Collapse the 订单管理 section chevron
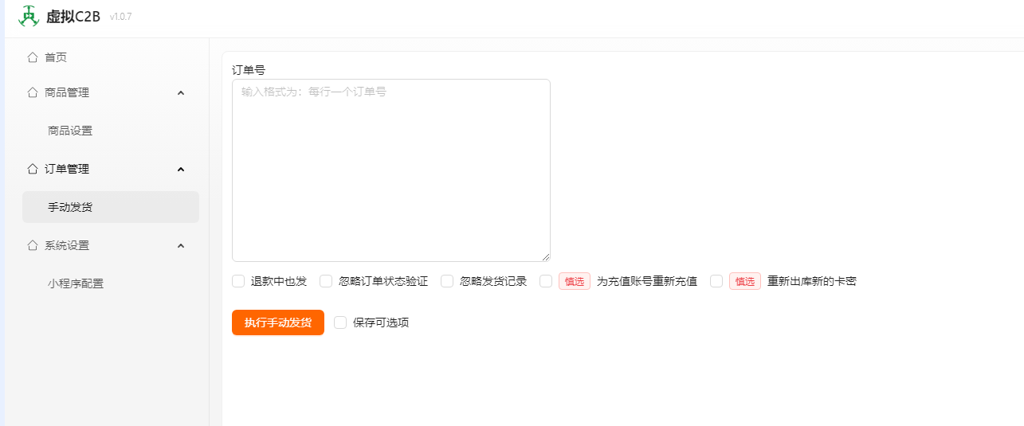This screenshot has width=1024, height=426. (x=181, y=169)
